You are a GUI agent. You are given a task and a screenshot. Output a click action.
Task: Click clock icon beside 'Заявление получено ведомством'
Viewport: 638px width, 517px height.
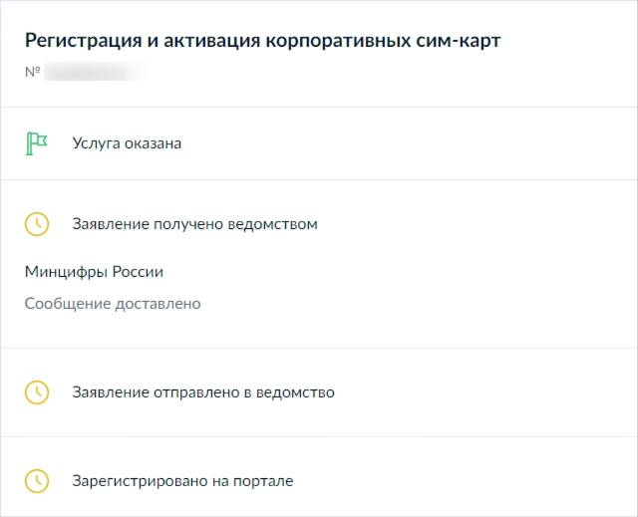(x=36, y=224)
